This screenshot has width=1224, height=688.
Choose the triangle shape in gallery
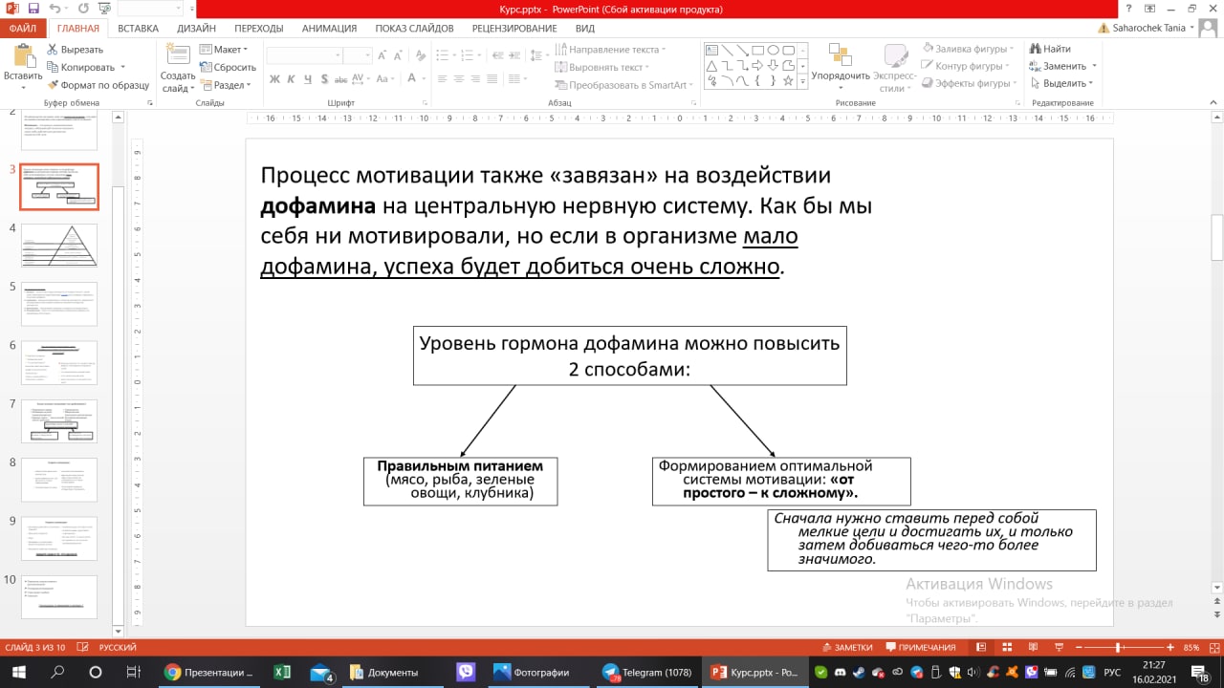point(711,65)
